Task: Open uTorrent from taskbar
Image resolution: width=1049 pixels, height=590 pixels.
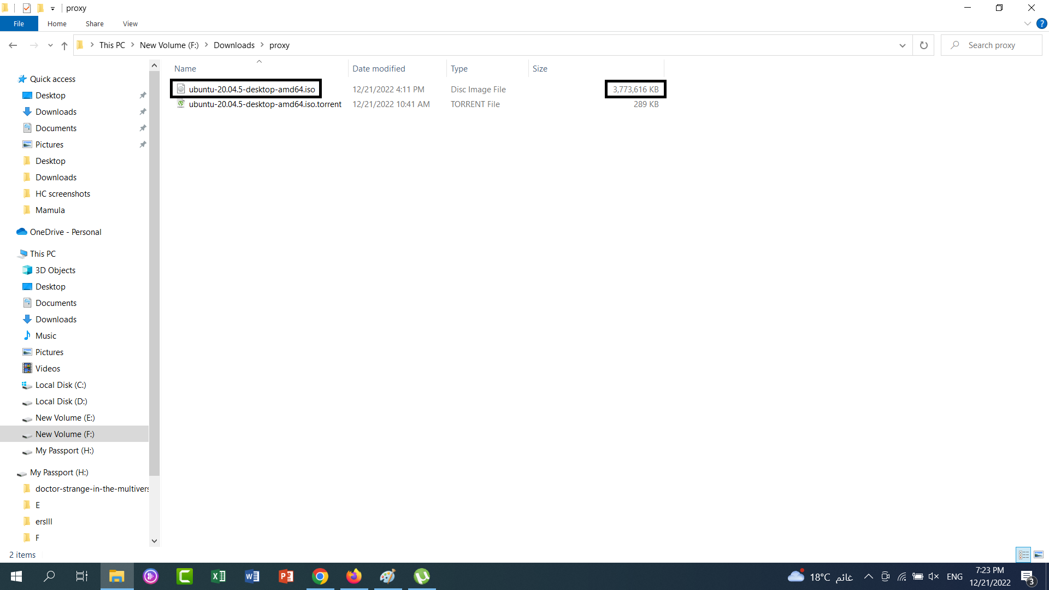Action: click(x=421, y=576)
